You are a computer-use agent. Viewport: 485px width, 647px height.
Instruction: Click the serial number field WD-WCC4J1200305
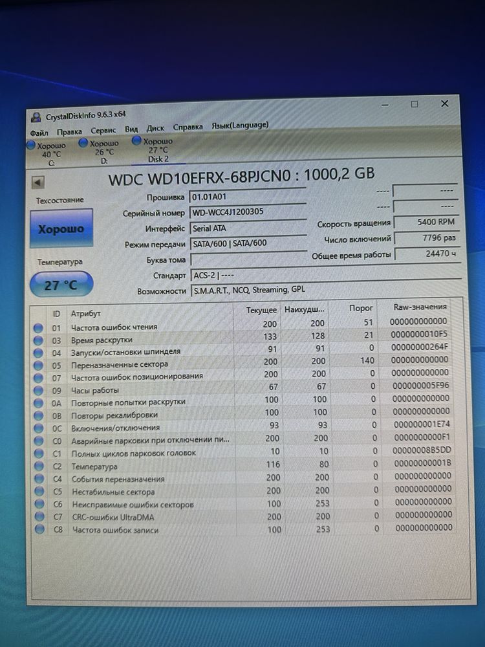coord(248,212)
